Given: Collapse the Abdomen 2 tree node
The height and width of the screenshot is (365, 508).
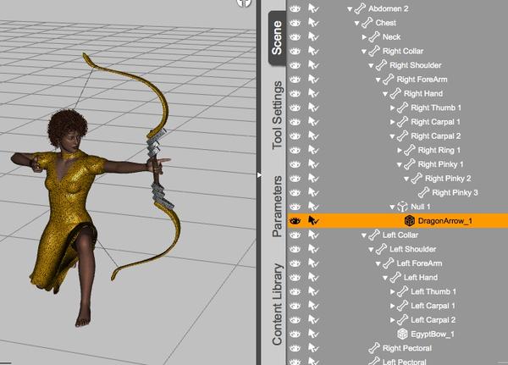Looking at the screenshot, I should pos(350,9).
